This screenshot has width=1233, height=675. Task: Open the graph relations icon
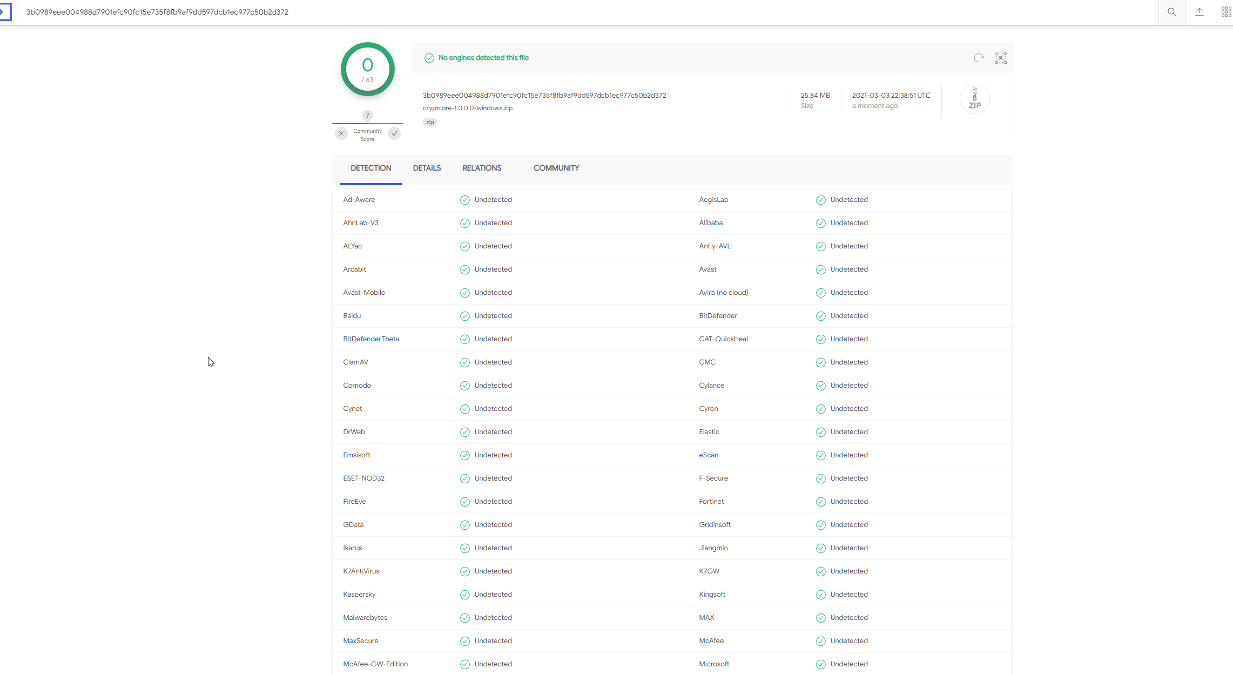[1001, 58]
